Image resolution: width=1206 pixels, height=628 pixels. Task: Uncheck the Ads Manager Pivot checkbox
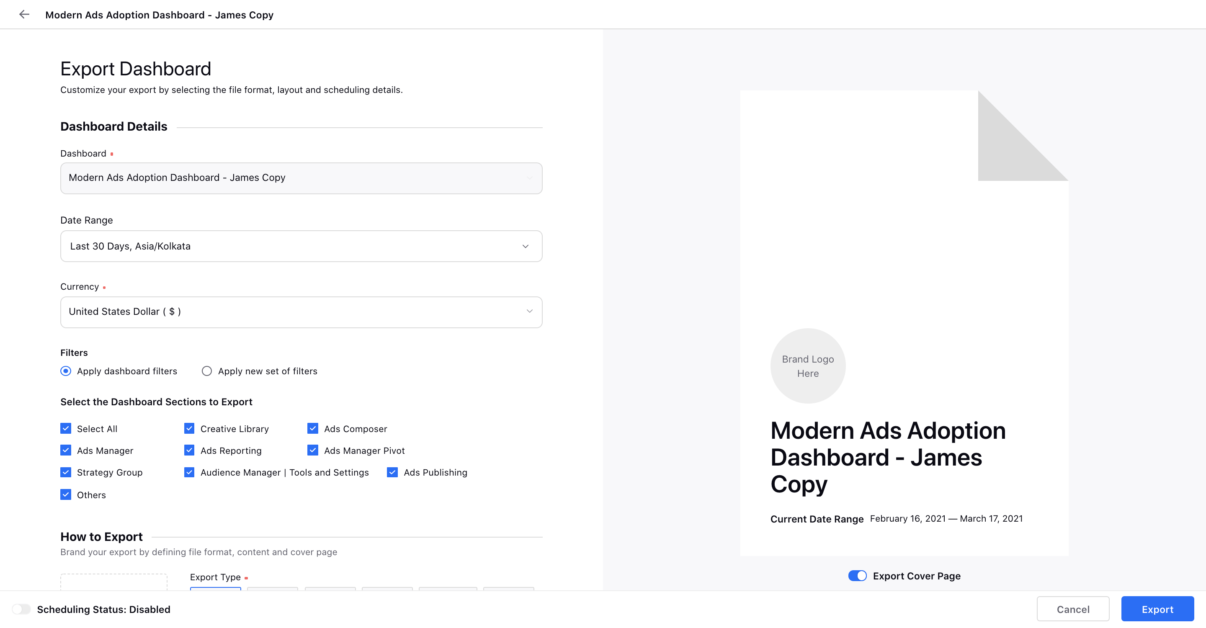tap(314, 450)
